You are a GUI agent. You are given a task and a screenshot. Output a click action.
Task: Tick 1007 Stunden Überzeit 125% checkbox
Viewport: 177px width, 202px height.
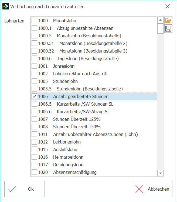point(34,119)
